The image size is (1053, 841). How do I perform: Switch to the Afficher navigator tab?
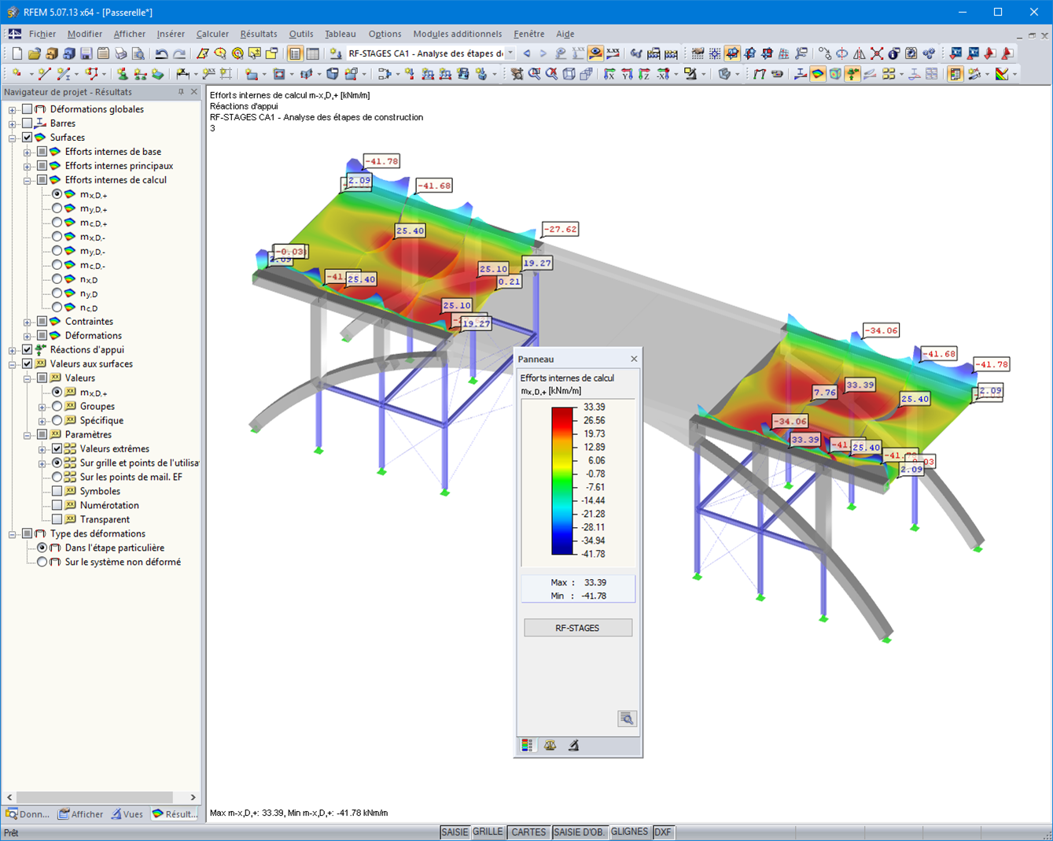click(80, 814)
